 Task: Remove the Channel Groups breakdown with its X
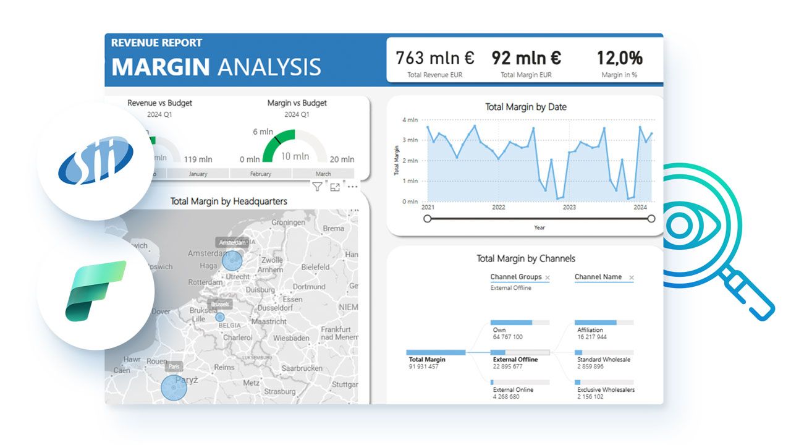[x=549, y=277]
